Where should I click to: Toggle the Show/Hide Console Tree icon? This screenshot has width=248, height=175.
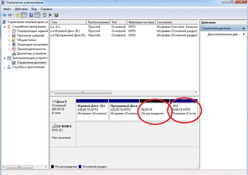coord(24,15)
